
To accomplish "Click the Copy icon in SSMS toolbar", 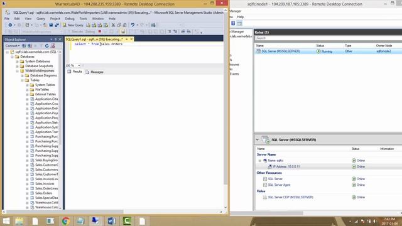I will click(x=119, y=25).
